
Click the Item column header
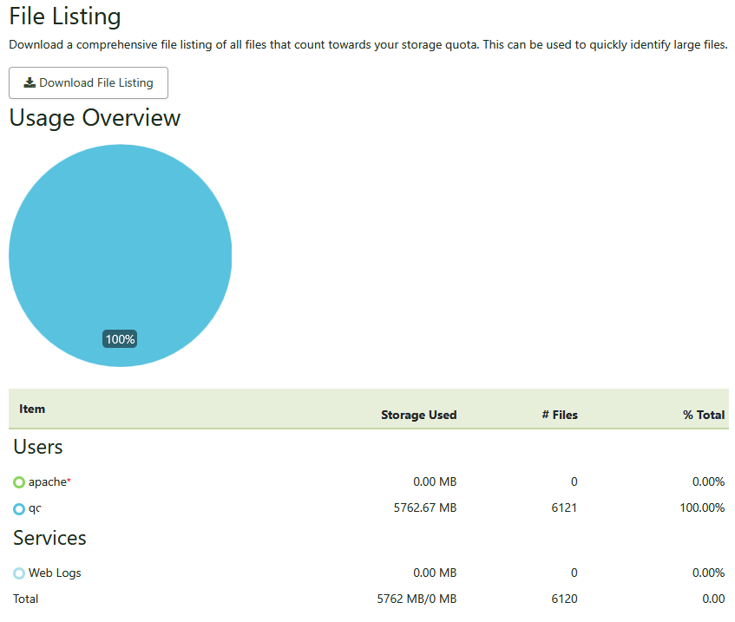pyautogui.click(x=32, y=409)
